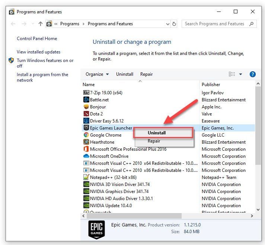265x245 pixels.
Task: Click the Valve publisher cell
Action: (x=207, y=114)
